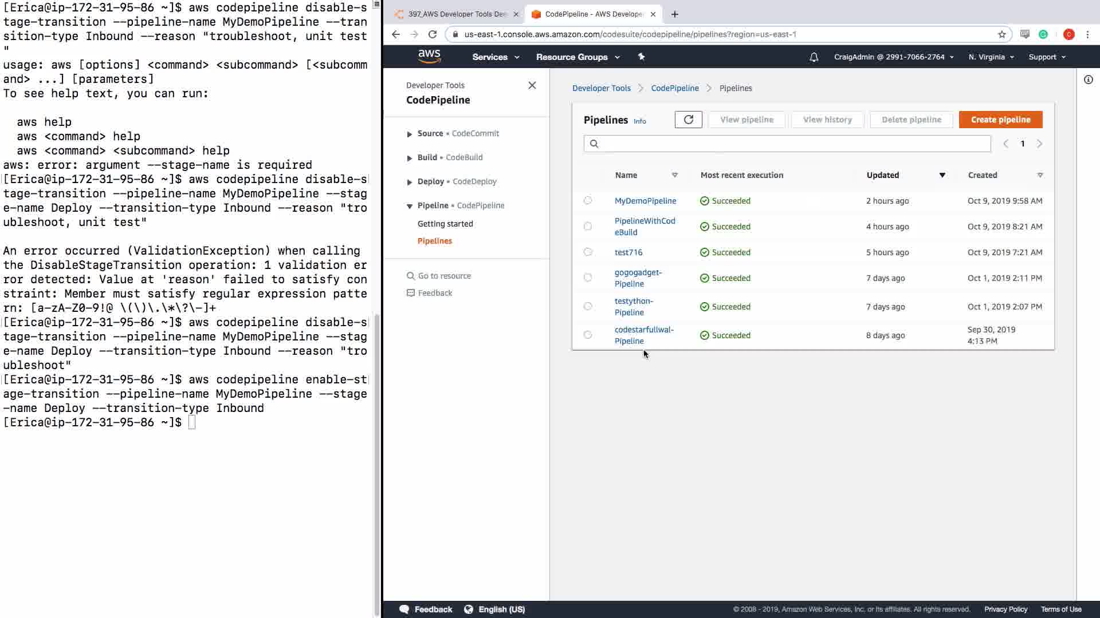Expand the Source CodeCommit section

click(x=410, y=134)
